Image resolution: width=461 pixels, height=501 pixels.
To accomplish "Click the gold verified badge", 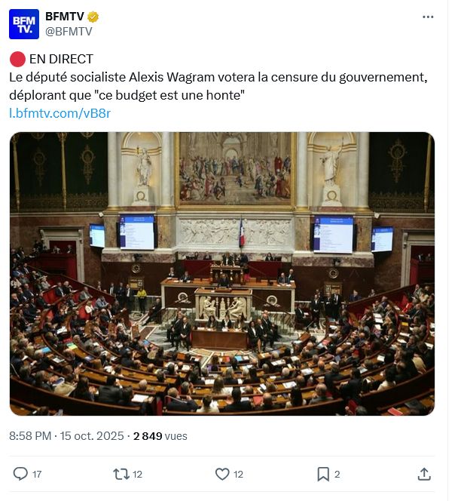I will [x=93, y=17].
